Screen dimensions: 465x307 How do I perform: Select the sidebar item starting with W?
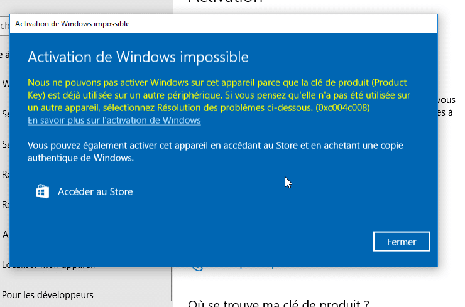click(x=5, y=84)
